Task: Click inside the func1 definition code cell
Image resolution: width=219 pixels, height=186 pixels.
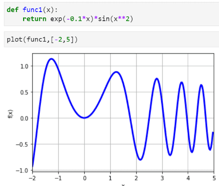Action: click(x=112, y=14)
